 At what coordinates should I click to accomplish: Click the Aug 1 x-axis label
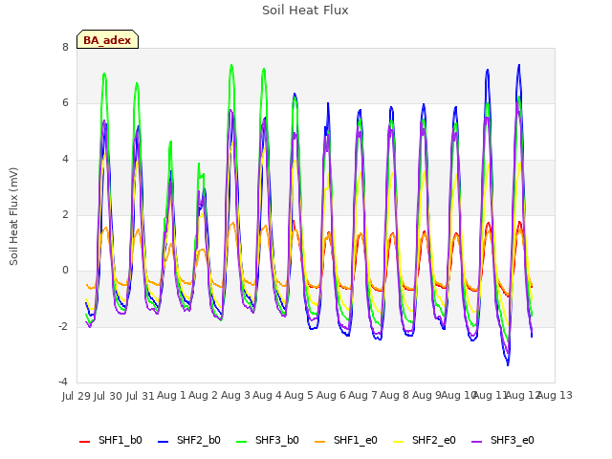pos(171,395)
